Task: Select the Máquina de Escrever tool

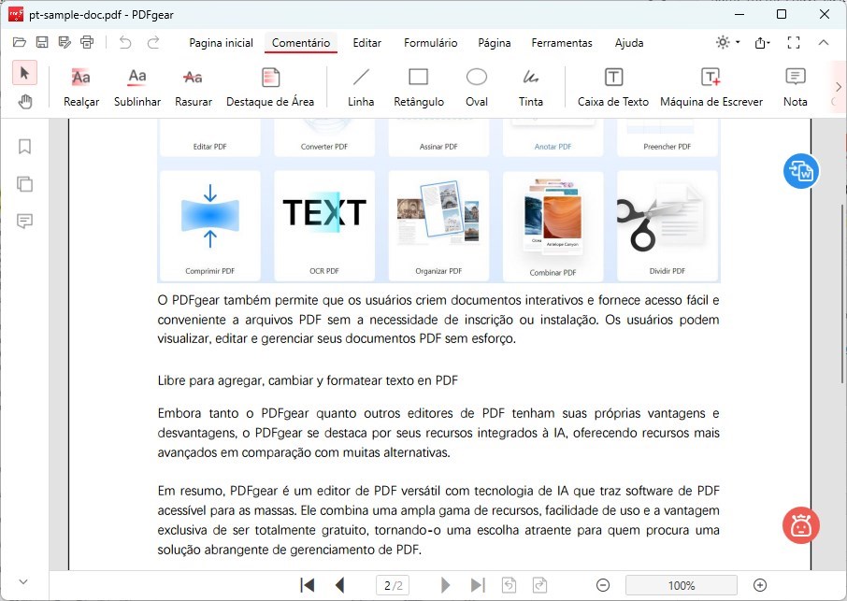Action: tap(711, 88)
